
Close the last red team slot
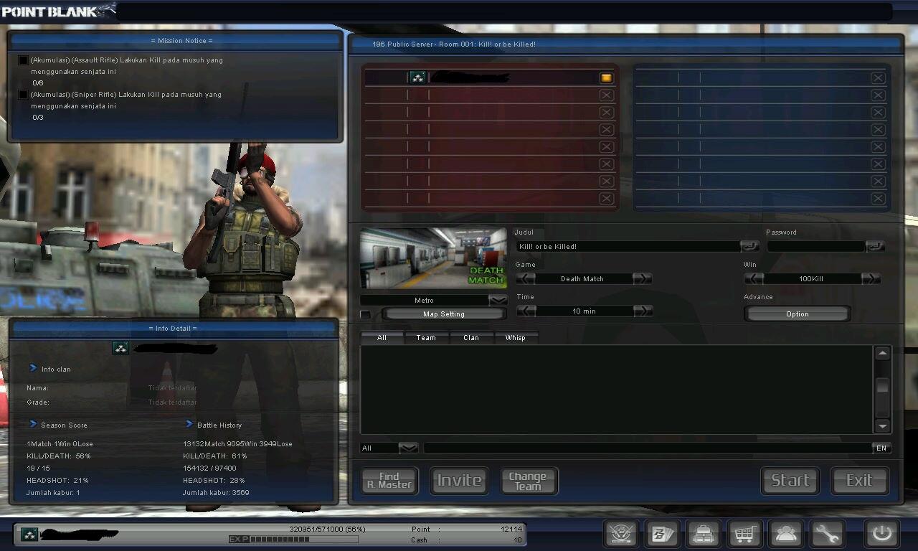coord(606,198)
